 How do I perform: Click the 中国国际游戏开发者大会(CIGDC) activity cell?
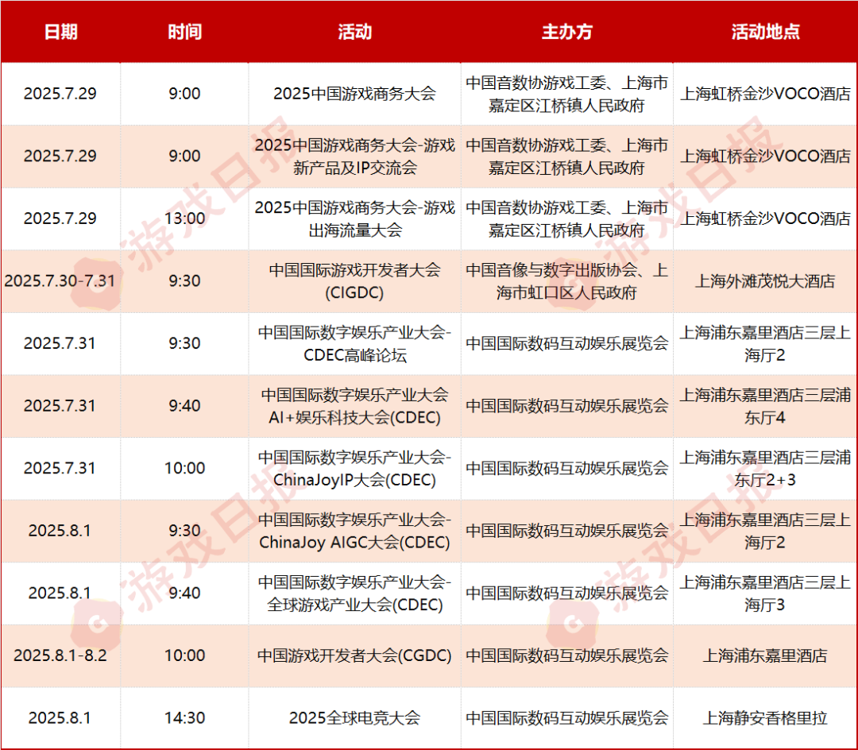pos(354,281)
